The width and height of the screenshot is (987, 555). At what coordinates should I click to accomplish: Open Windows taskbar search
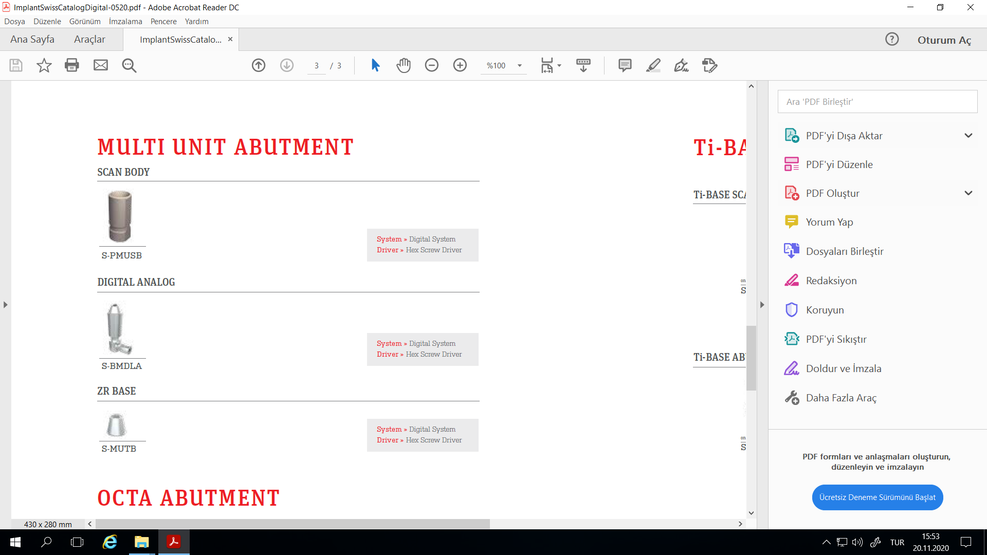(x=46, y=542)
